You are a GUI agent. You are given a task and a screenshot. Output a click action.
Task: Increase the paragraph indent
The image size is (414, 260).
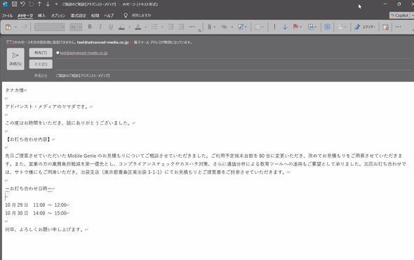(x=182, y=27)
